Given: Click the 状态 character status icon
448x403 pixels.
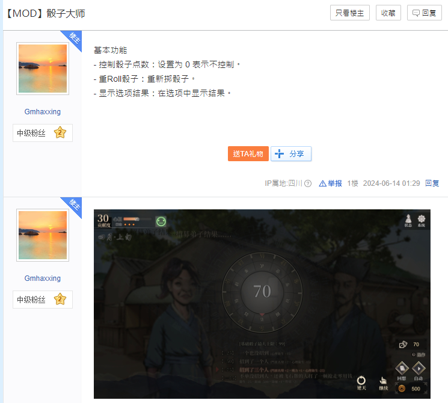Looking at the screenshot, I should click(408, 220).
